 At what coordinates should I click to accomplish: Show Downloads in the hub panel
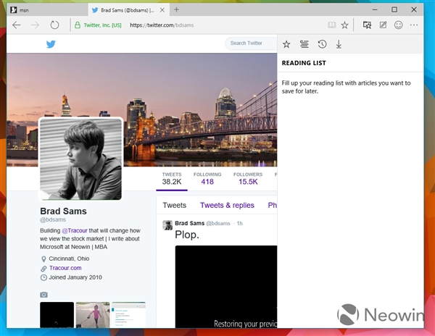(x=339, y=44)
